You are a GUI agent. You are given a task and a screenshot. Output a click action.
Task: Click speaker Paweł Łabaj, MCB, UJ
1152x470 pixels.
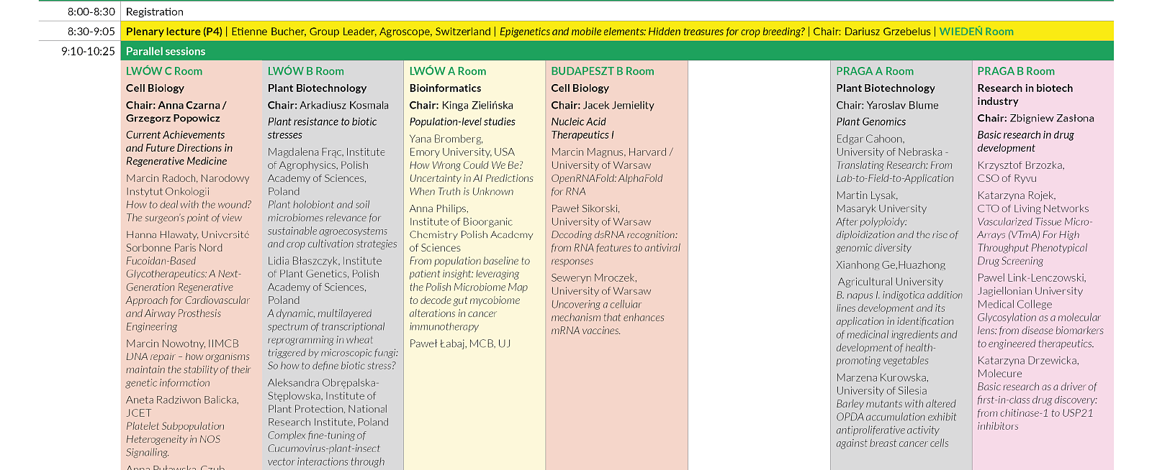click(460, 344)
